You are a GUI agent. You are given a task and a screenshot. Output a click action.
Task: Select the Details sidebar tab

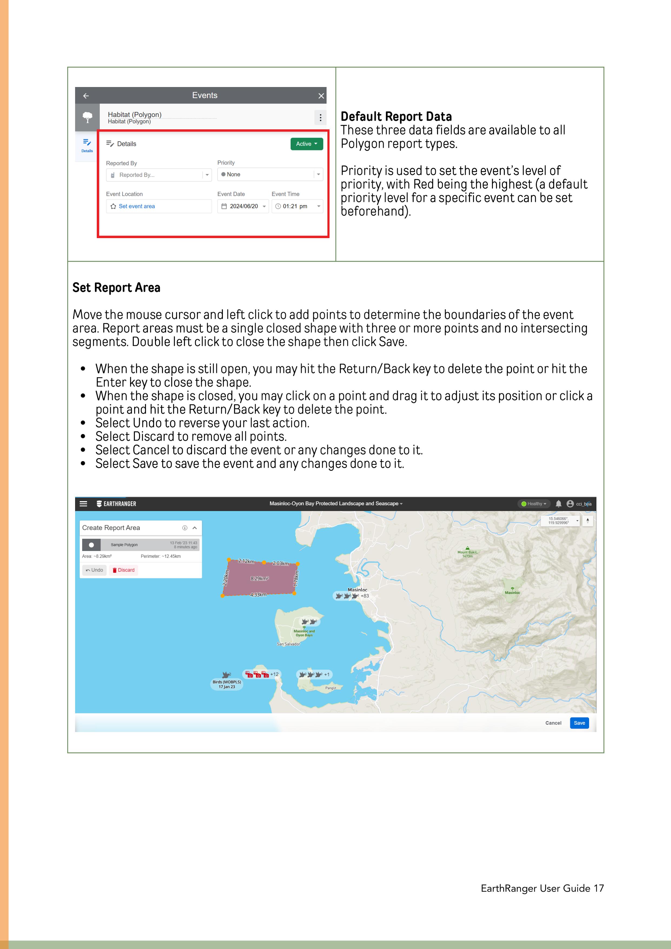click(x=87, y=146)
